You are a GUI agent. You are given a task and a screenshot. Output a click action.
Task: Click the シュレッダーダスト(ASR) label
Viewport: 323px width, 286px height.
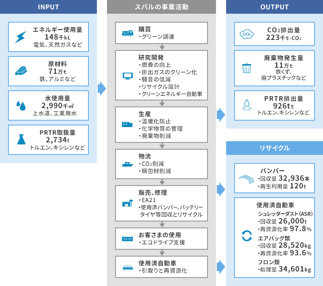pos(285,214)
